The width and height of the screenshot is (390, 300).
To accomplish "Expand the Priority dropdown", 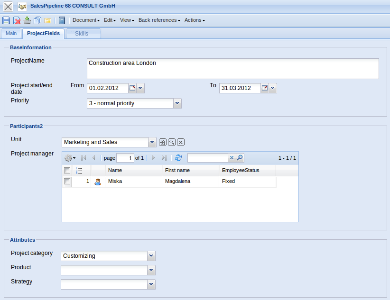I will pyautogui.click(x=177, y=103).
